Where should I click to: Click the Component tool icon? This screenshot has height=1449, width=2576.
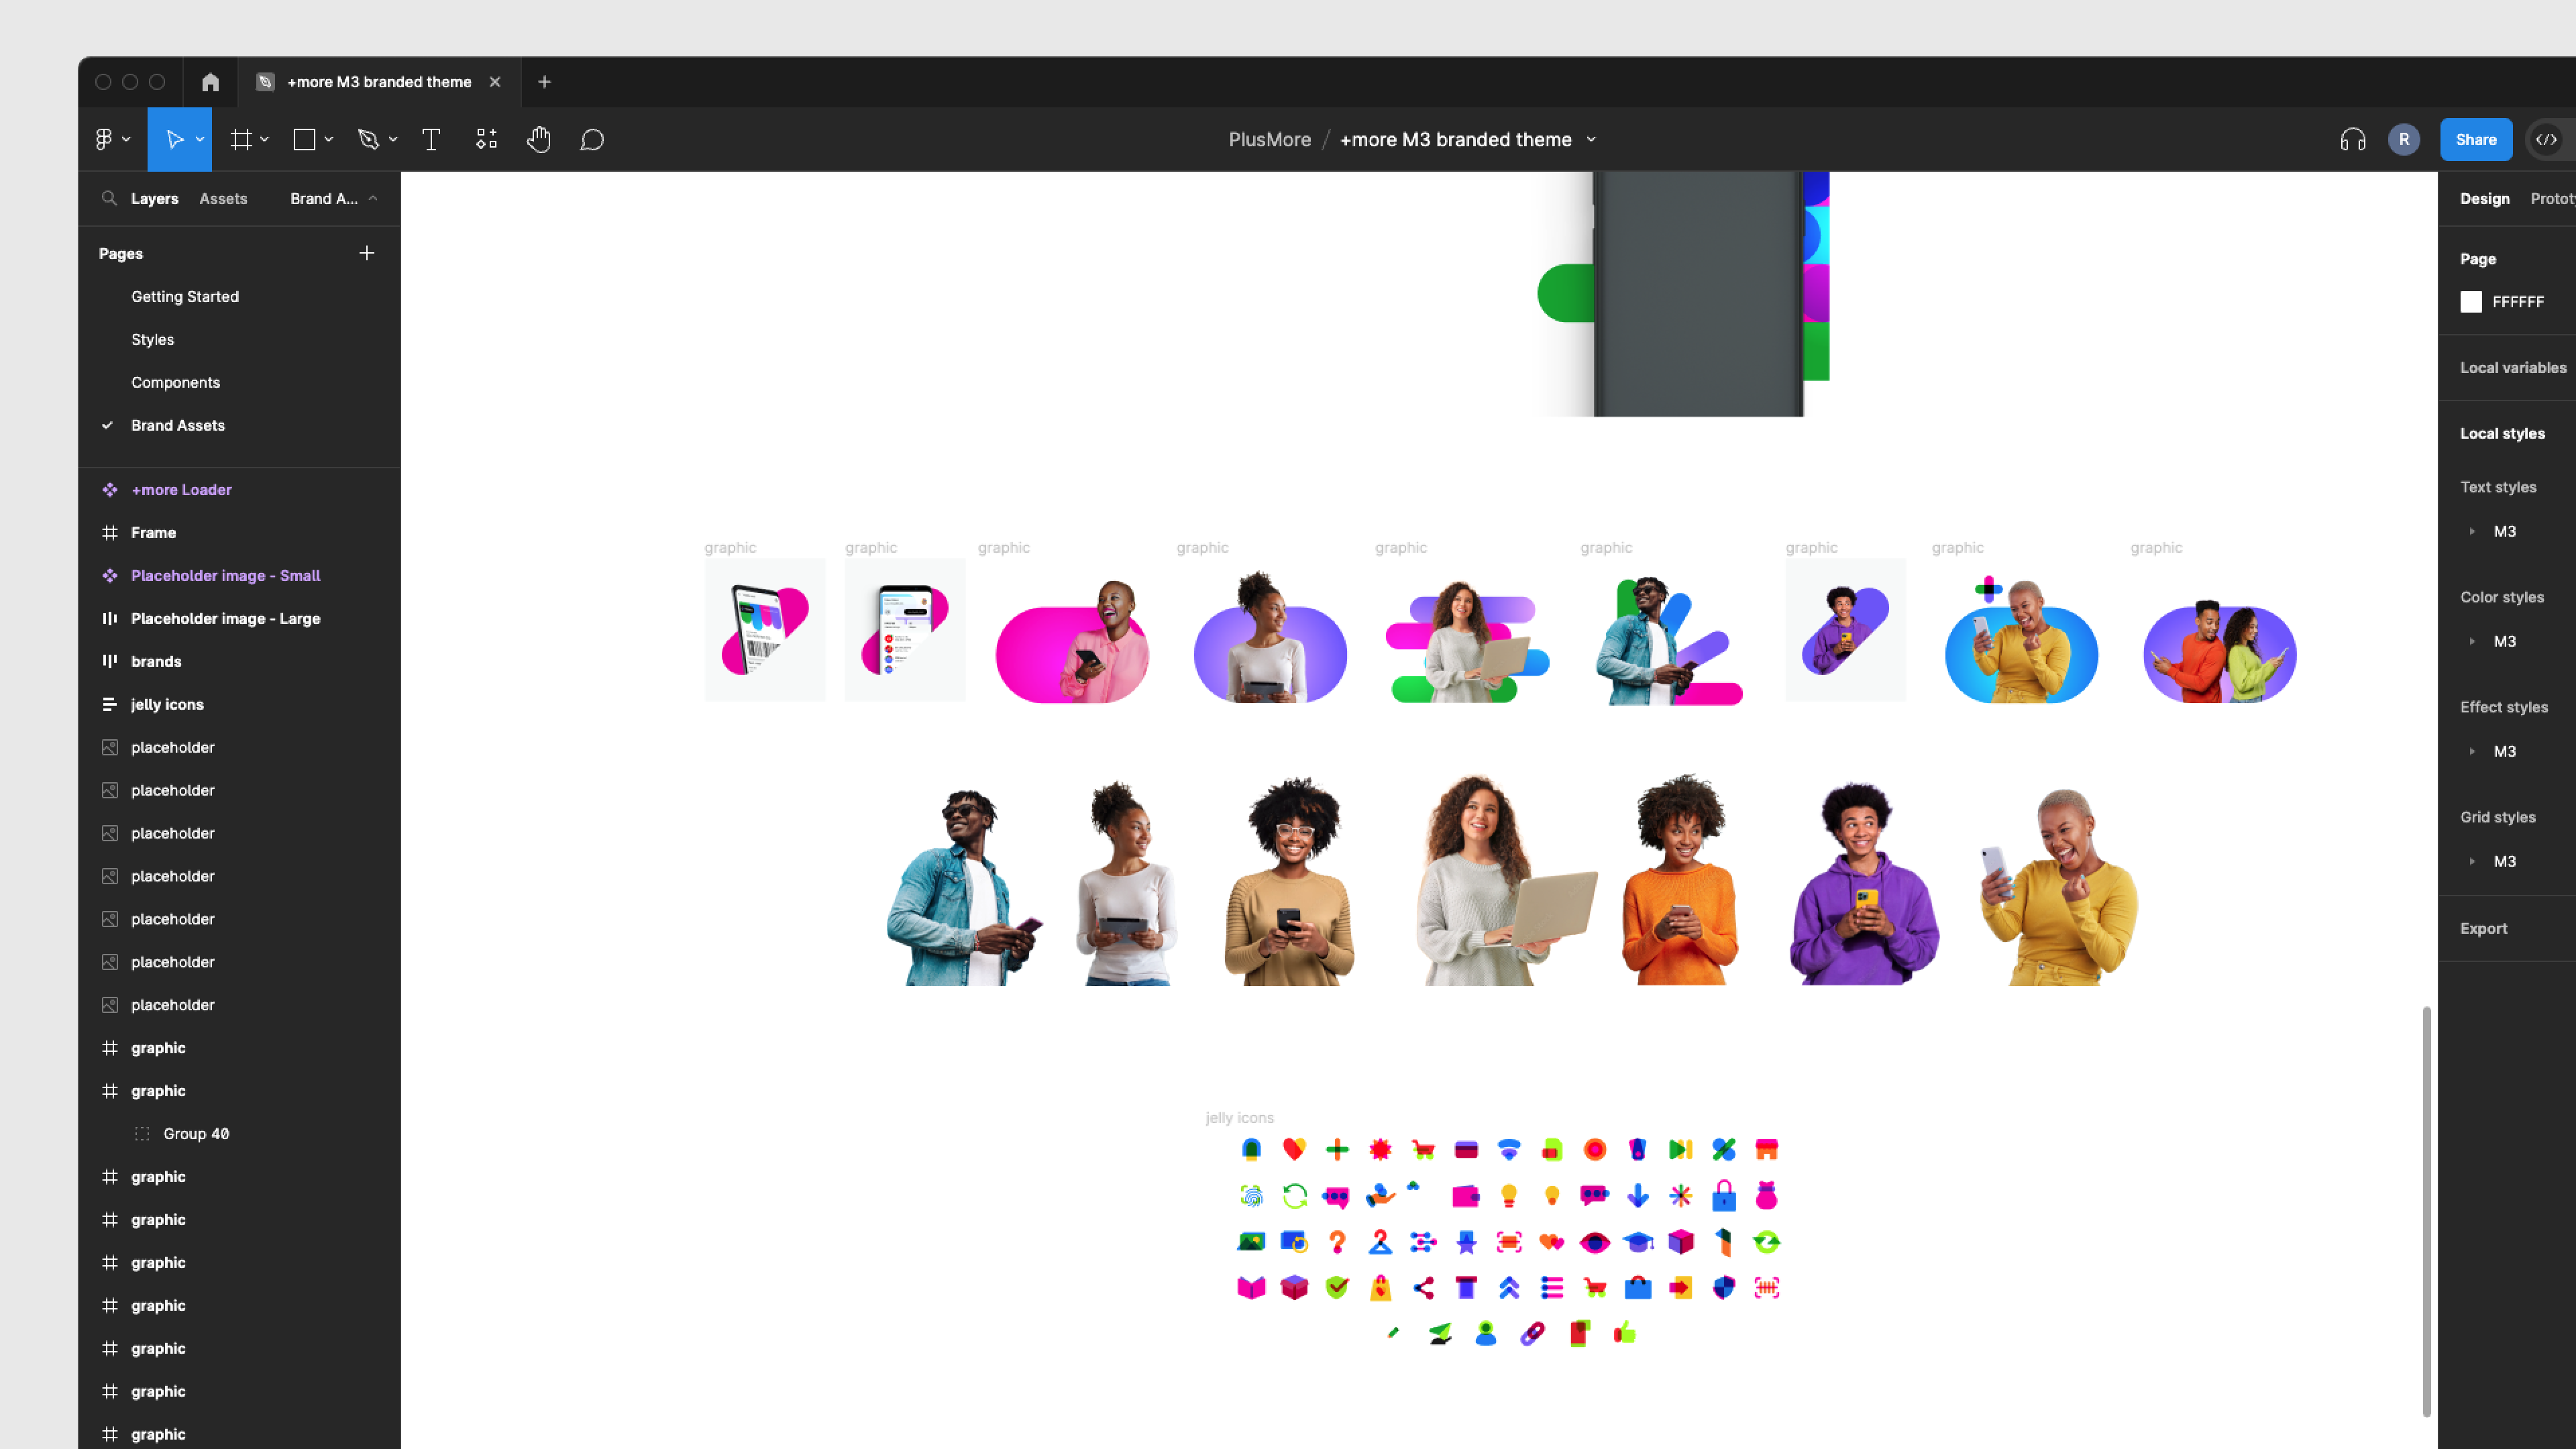485,140
